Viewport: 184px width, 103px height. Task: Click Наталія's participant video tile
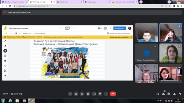[146, 73]
